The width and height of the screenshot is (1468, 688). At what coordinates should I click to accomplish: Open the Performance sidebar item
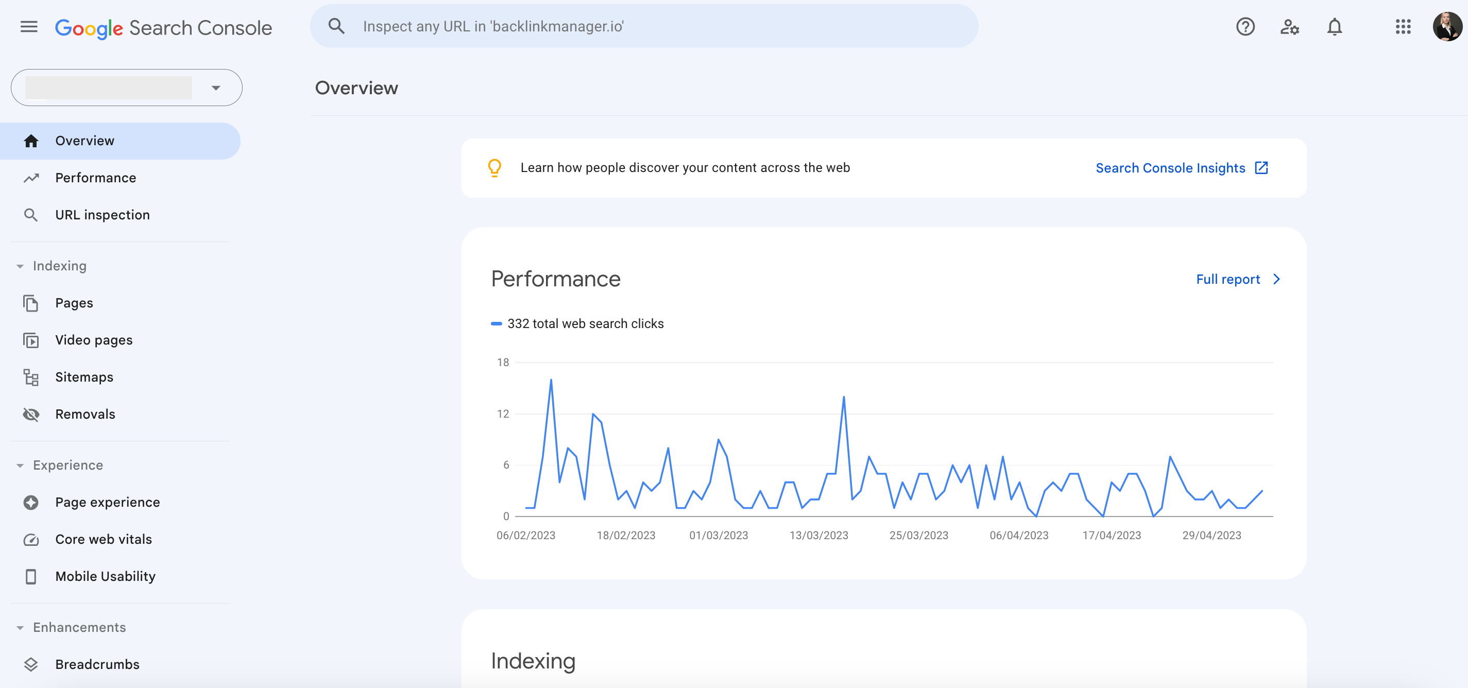pyautogui.click(x=95, y=177)
